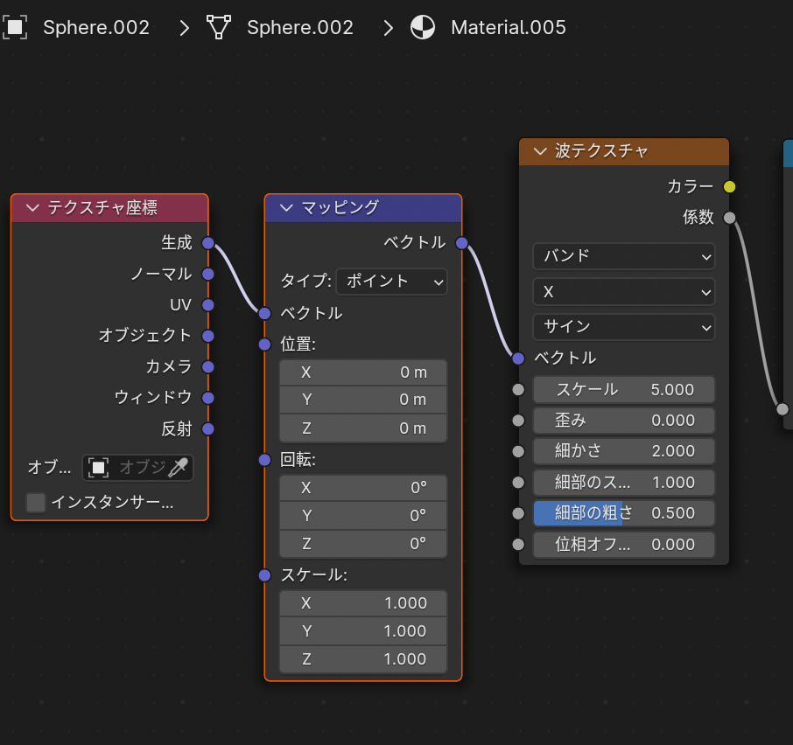Click the object picker field オブジ
Image resolution: width=793 pixels, height=745 pixels.
pyautogui.click(x=127, y=468)
